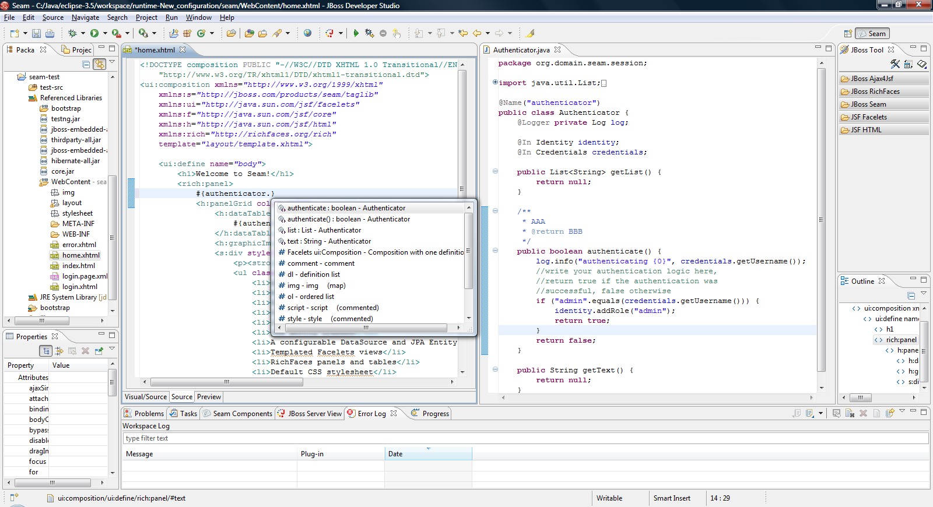Toggle Link with Editor in Package Explorer
Image resolution: width=933 pixels, height=507 pixels.
coord(100,64)
